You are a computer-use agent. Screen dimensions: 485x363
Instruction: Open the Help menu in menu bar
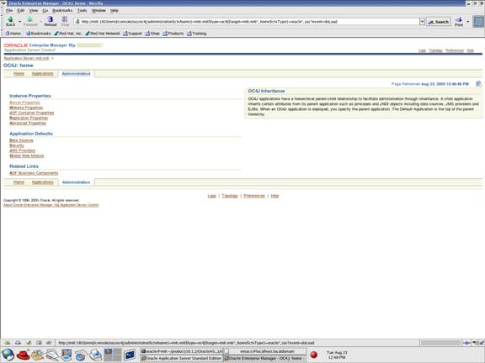115,10
